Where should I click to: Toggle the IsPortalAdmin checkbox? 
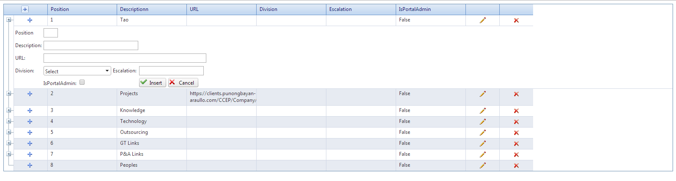pyautogui.click(x=82, y=83)
